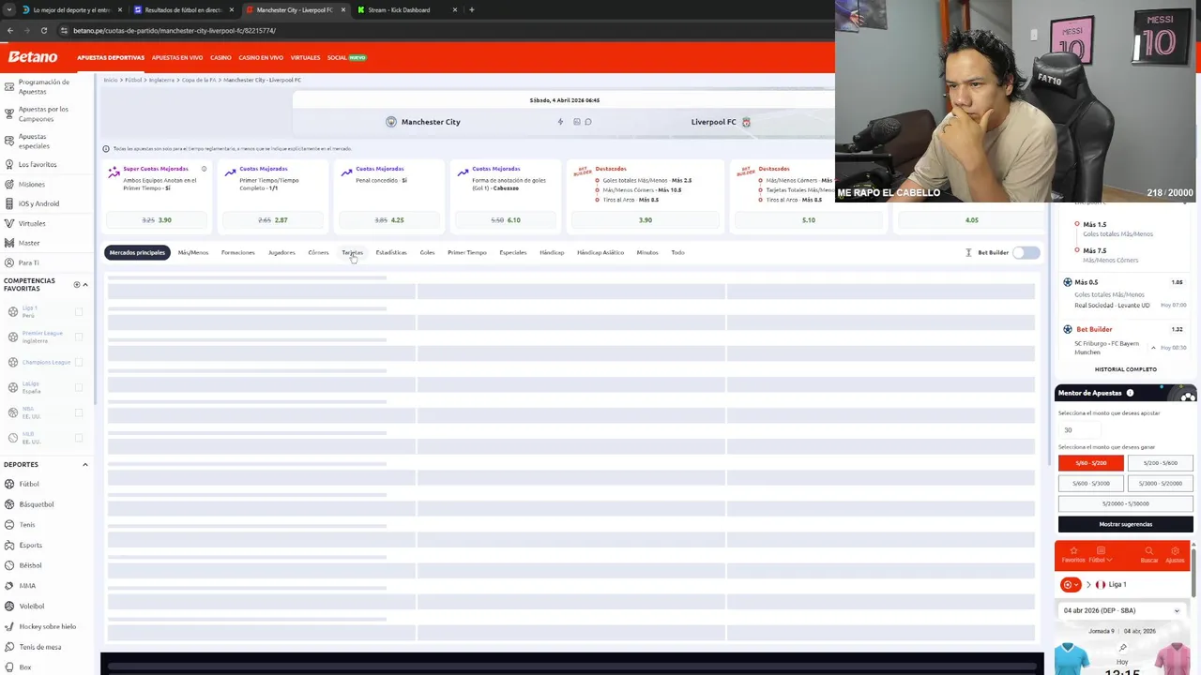Click info icon on Super Cuotas Mejoradas
Image resolution: width=1201 pixels, height=675 pixels.
(x=204, y=169)
